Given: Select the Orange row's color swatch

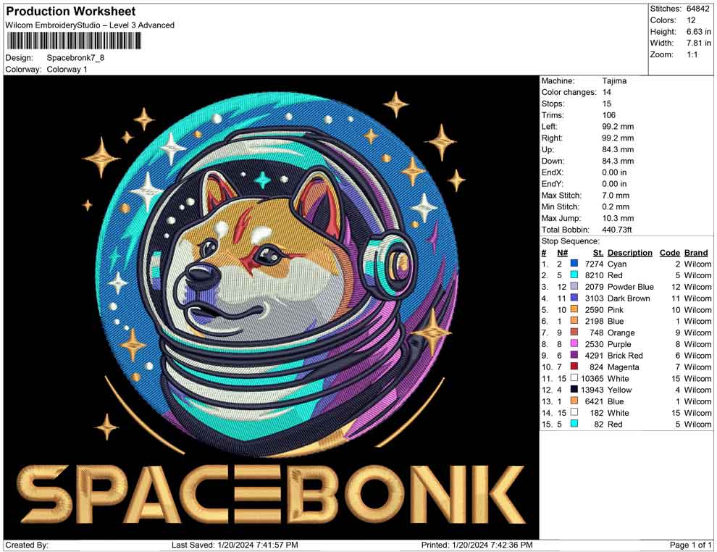Looking at the screenshot, I should (x=574, y=332).
